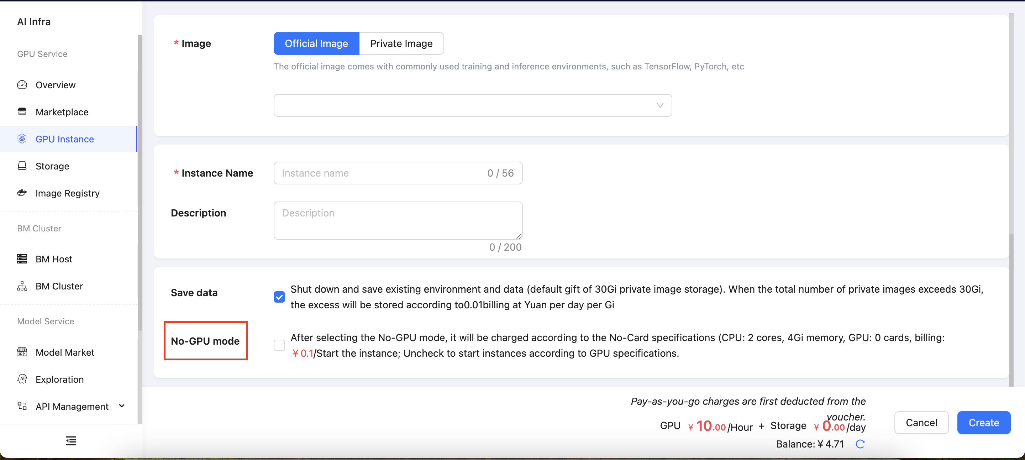
Task: Open the Storage sidebar item
Action: pos(68,166)
